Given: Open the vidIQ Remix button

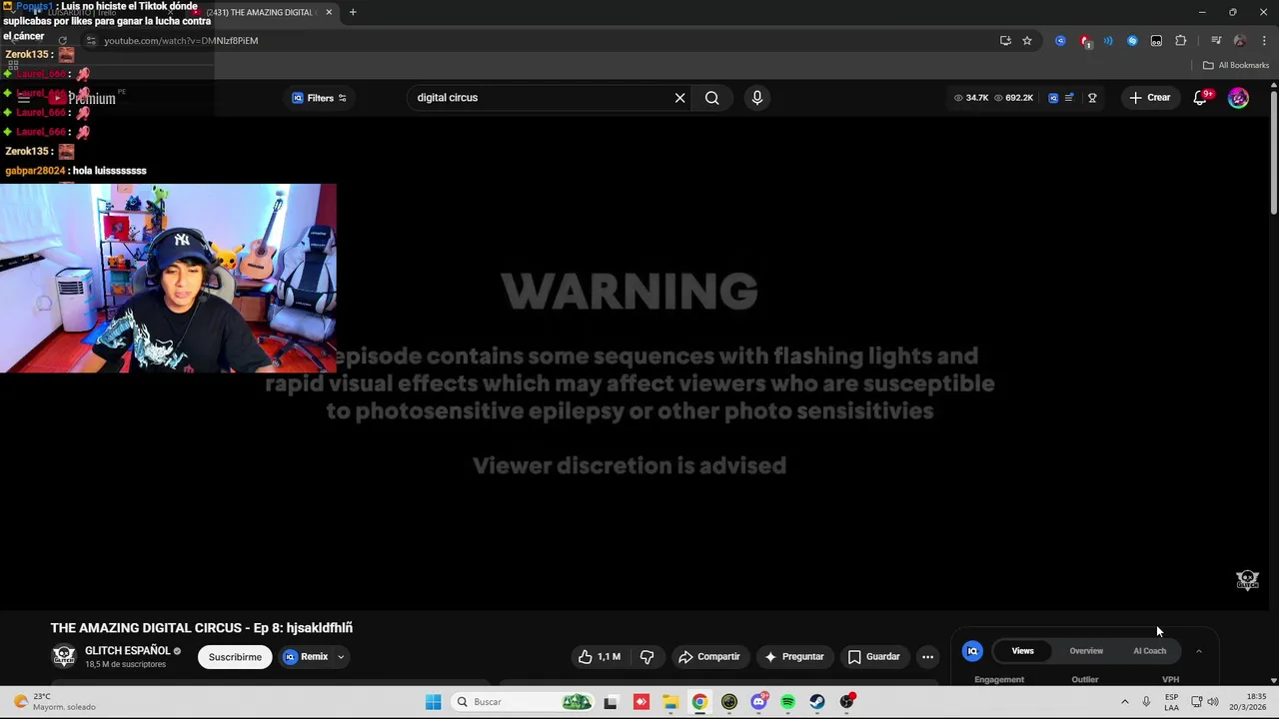Looking at the screenshot, I should [x=306, y=657].
